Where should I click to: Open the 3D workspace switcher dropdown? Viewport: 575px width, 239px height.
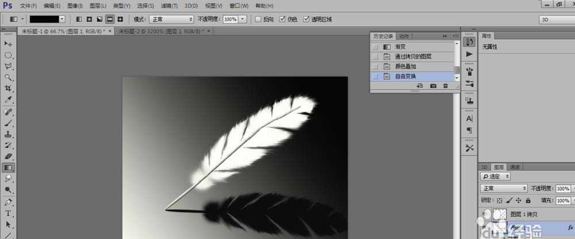tap(555, 19)
